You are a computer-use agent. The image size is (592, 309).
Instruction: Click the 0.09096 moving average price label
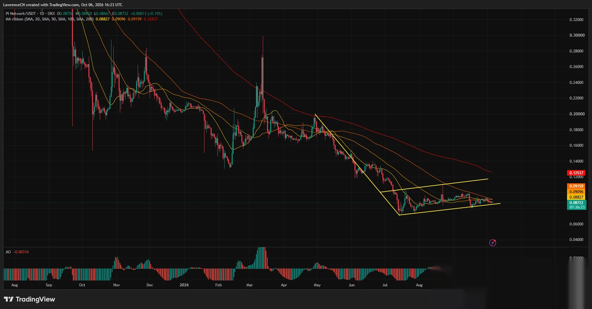click(576, 192)
